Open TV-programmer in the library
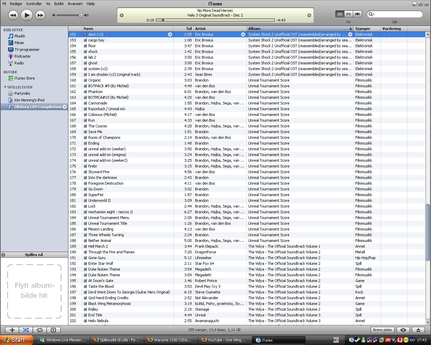The image size is (431, 345). click(x=27, y=50)
